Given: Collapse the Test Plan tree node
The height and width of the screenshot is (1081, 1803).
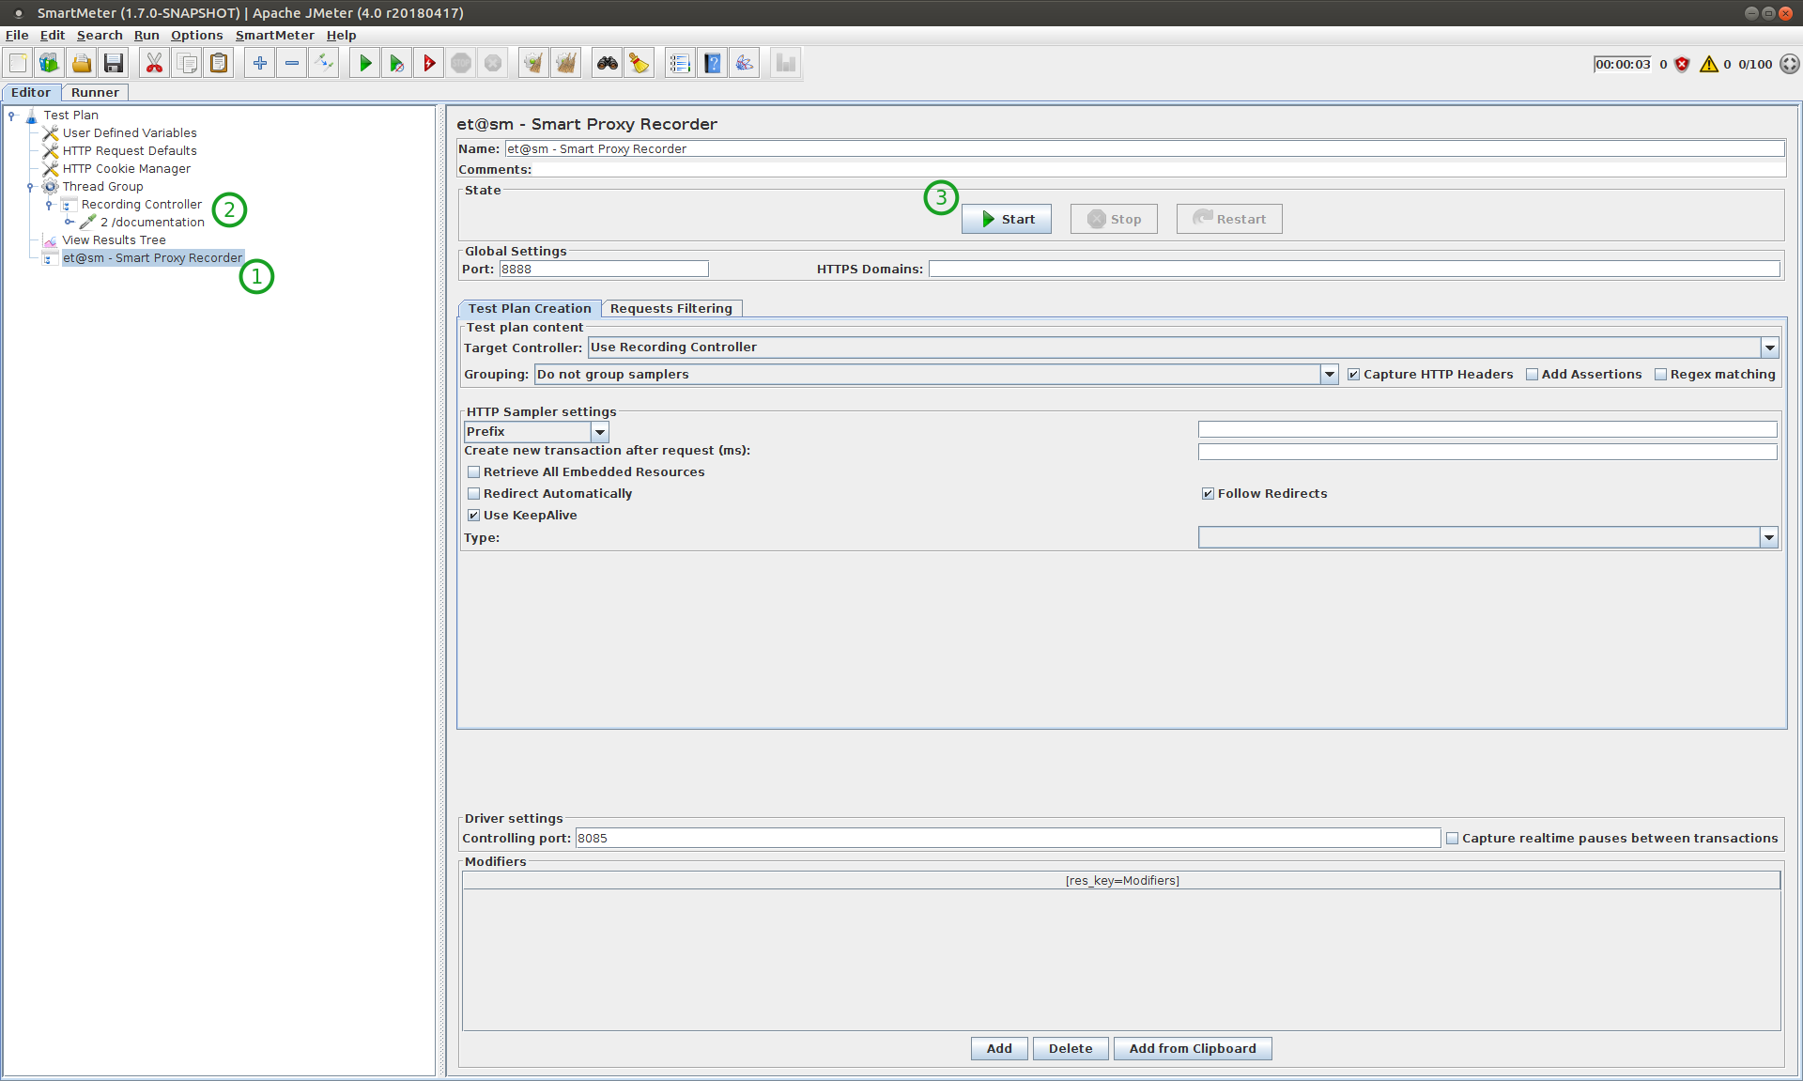Looking at the screenshot, I should pyautogui.click(x=12, y=116).
